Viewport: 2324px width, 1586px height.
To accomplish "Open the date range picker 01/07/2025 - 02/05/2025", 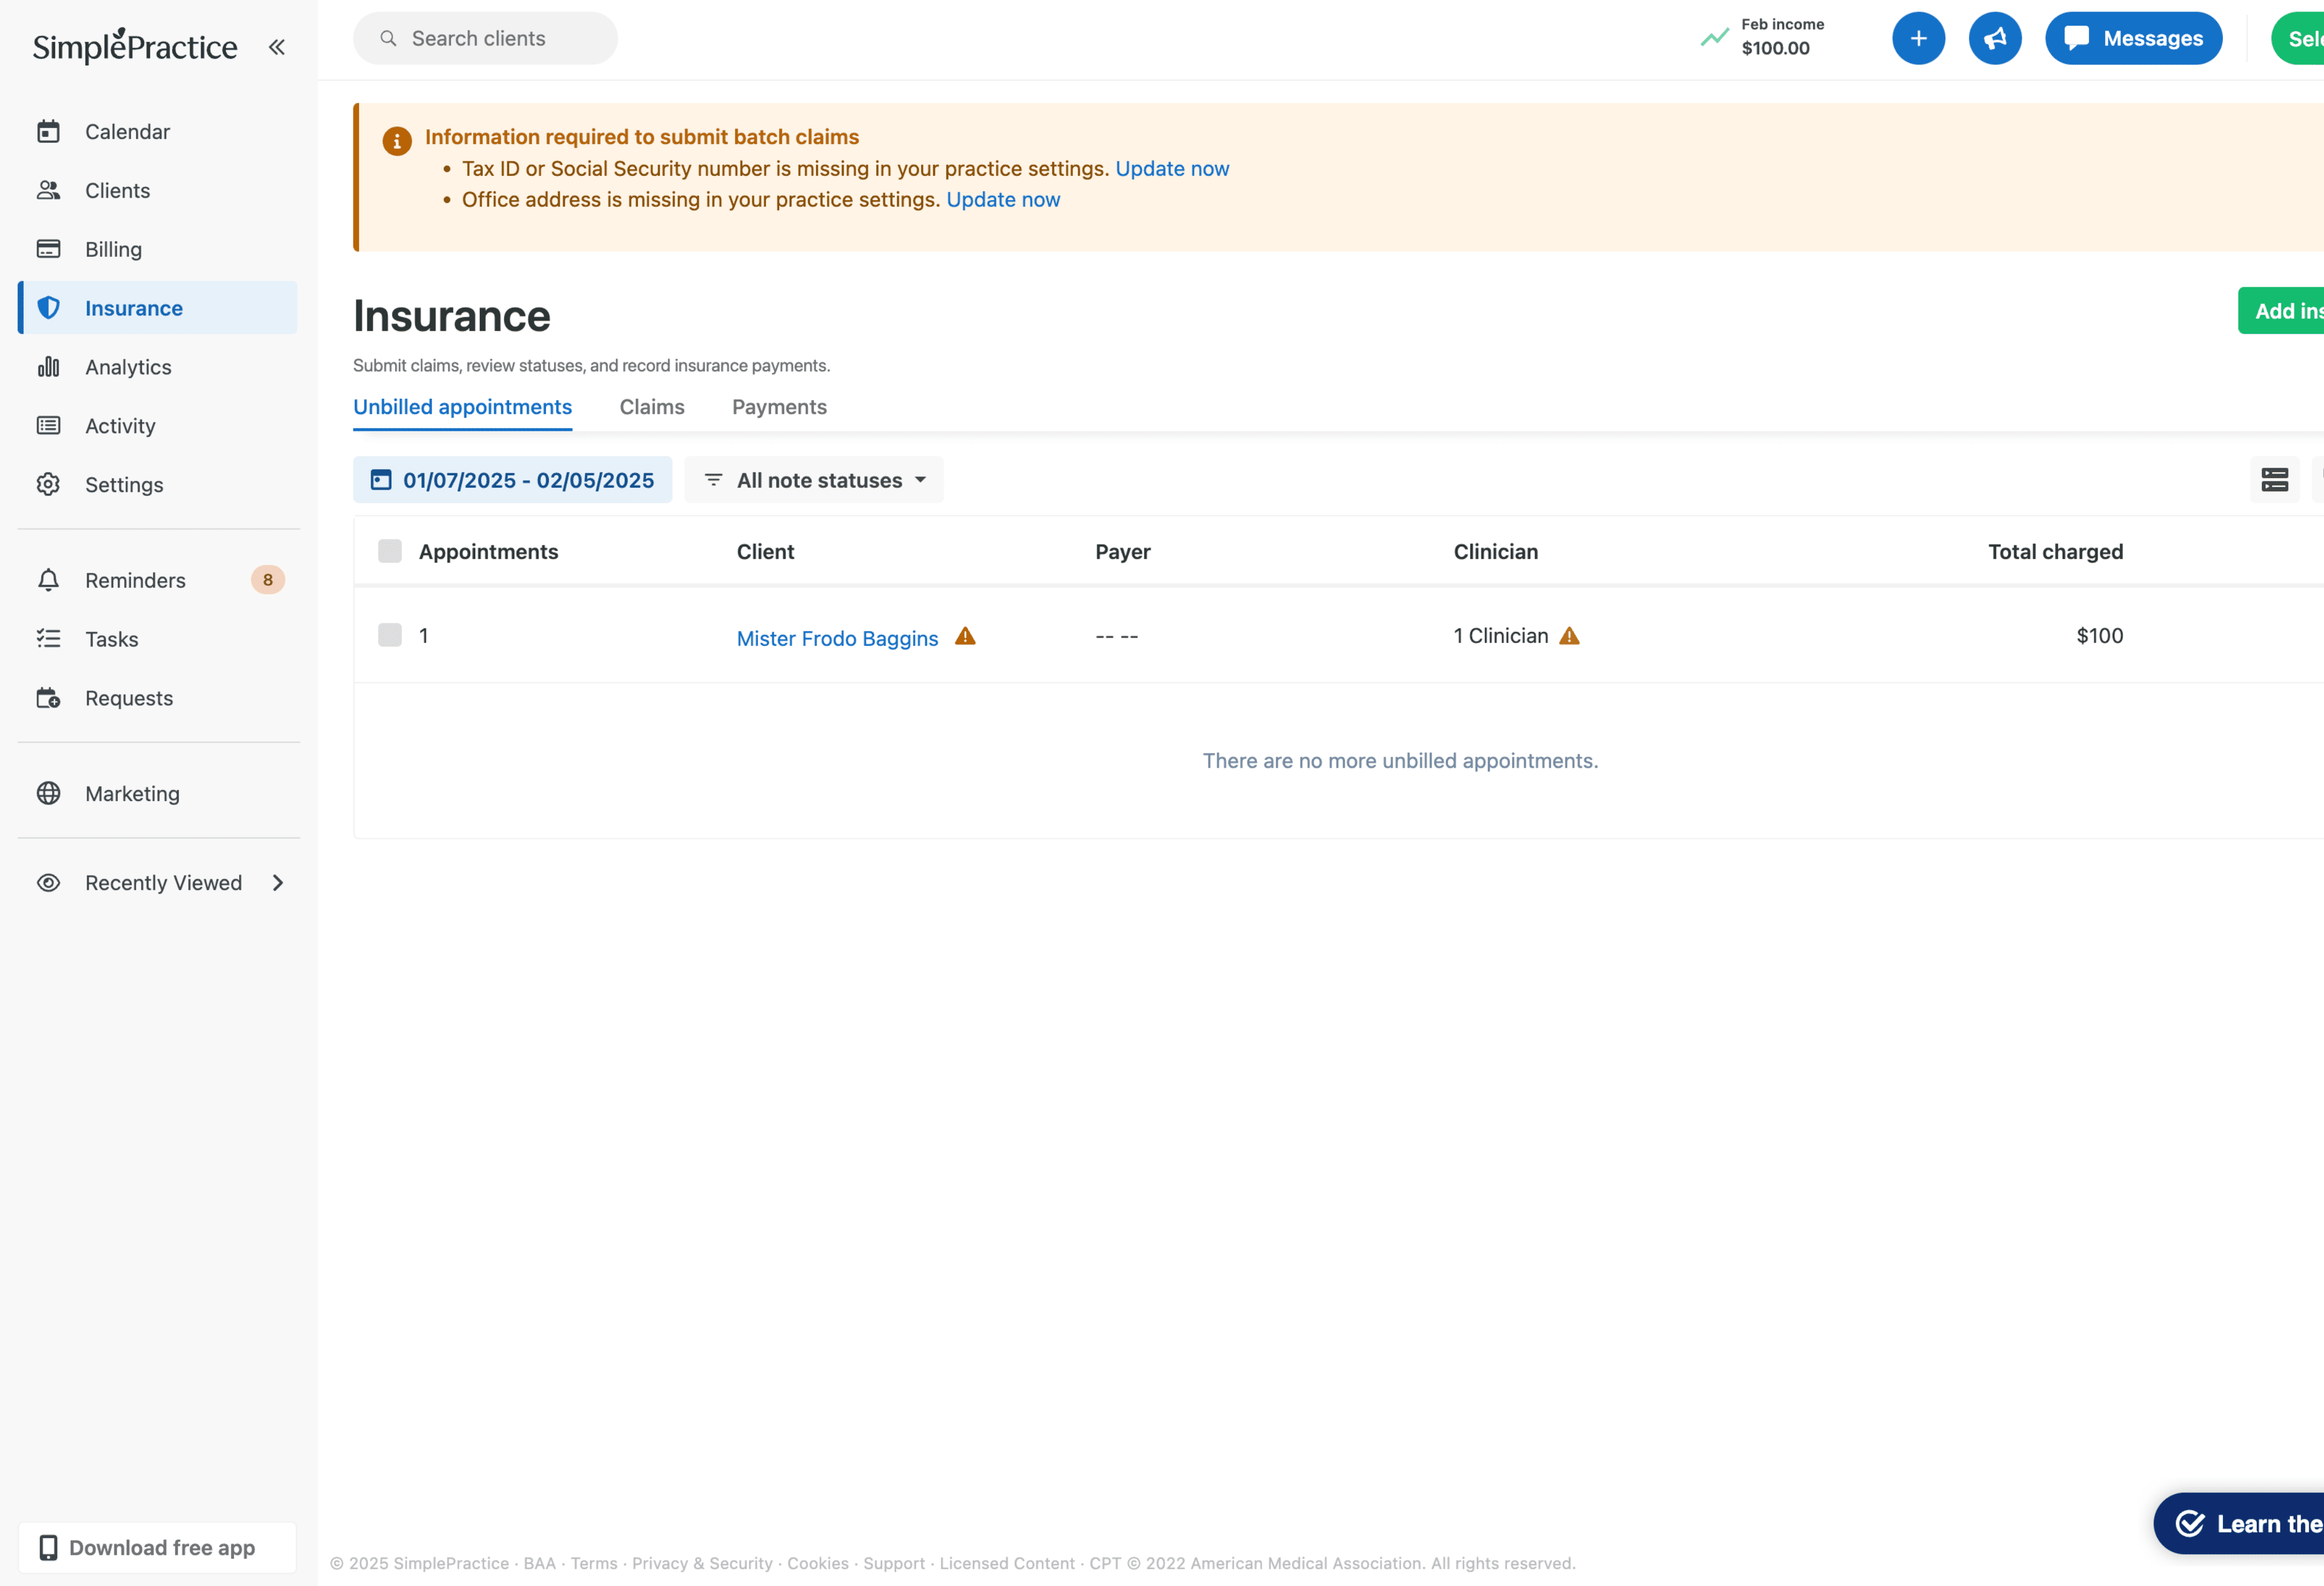I will point(512,480).
